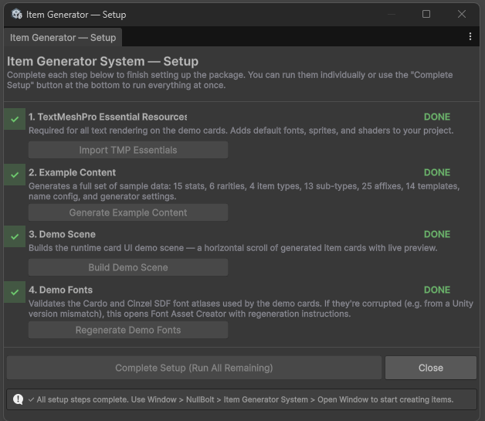This screenshot has width=485, height=421.
Task: Click the green checkmark beside Demo Fonts
Action: click(15, 292)
